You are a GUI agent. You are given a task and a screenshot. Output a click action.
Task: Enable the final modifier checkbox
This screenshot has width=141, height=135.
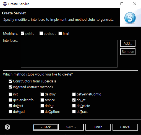[x=60, y=33]
